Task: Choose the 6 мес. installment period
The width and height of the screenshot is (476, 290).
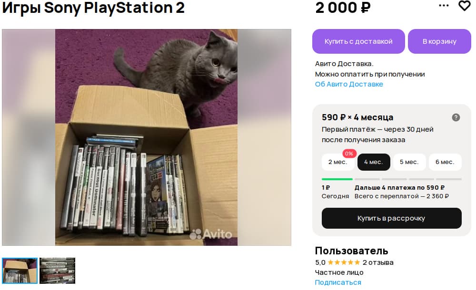Action: point(445,162)
